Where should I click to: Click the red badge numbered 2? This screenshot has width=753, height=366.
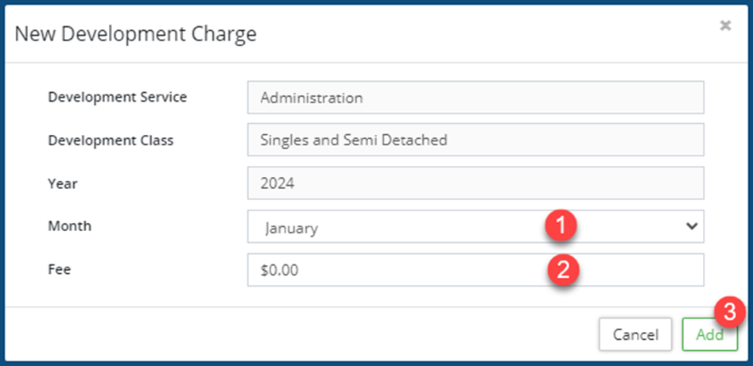[x=563, y=269]
